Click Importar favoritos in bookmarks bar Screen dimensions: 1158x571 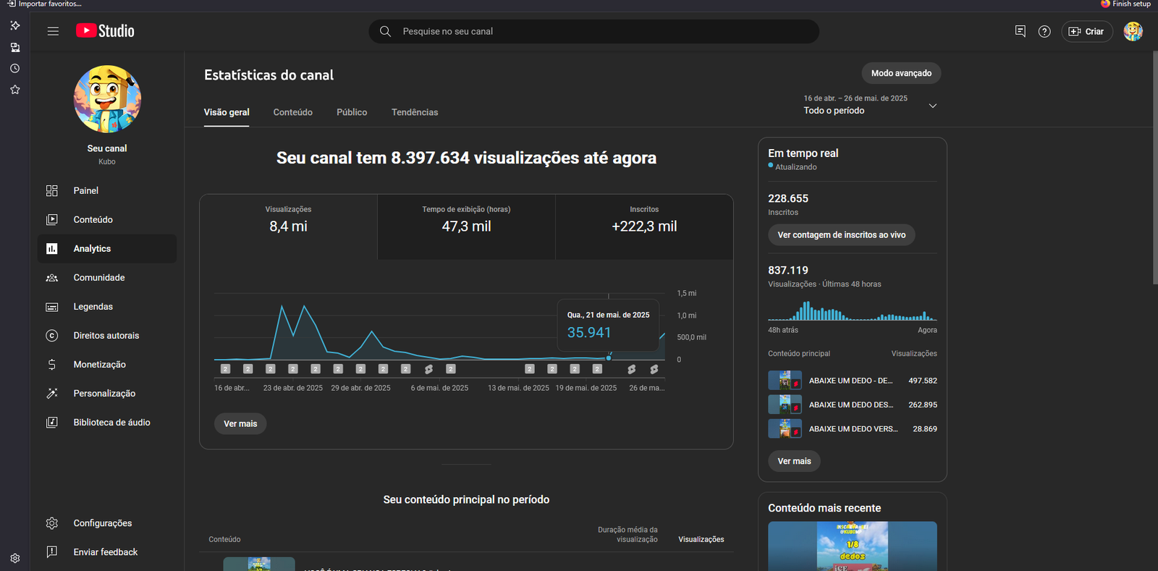(x=43, y=4)
